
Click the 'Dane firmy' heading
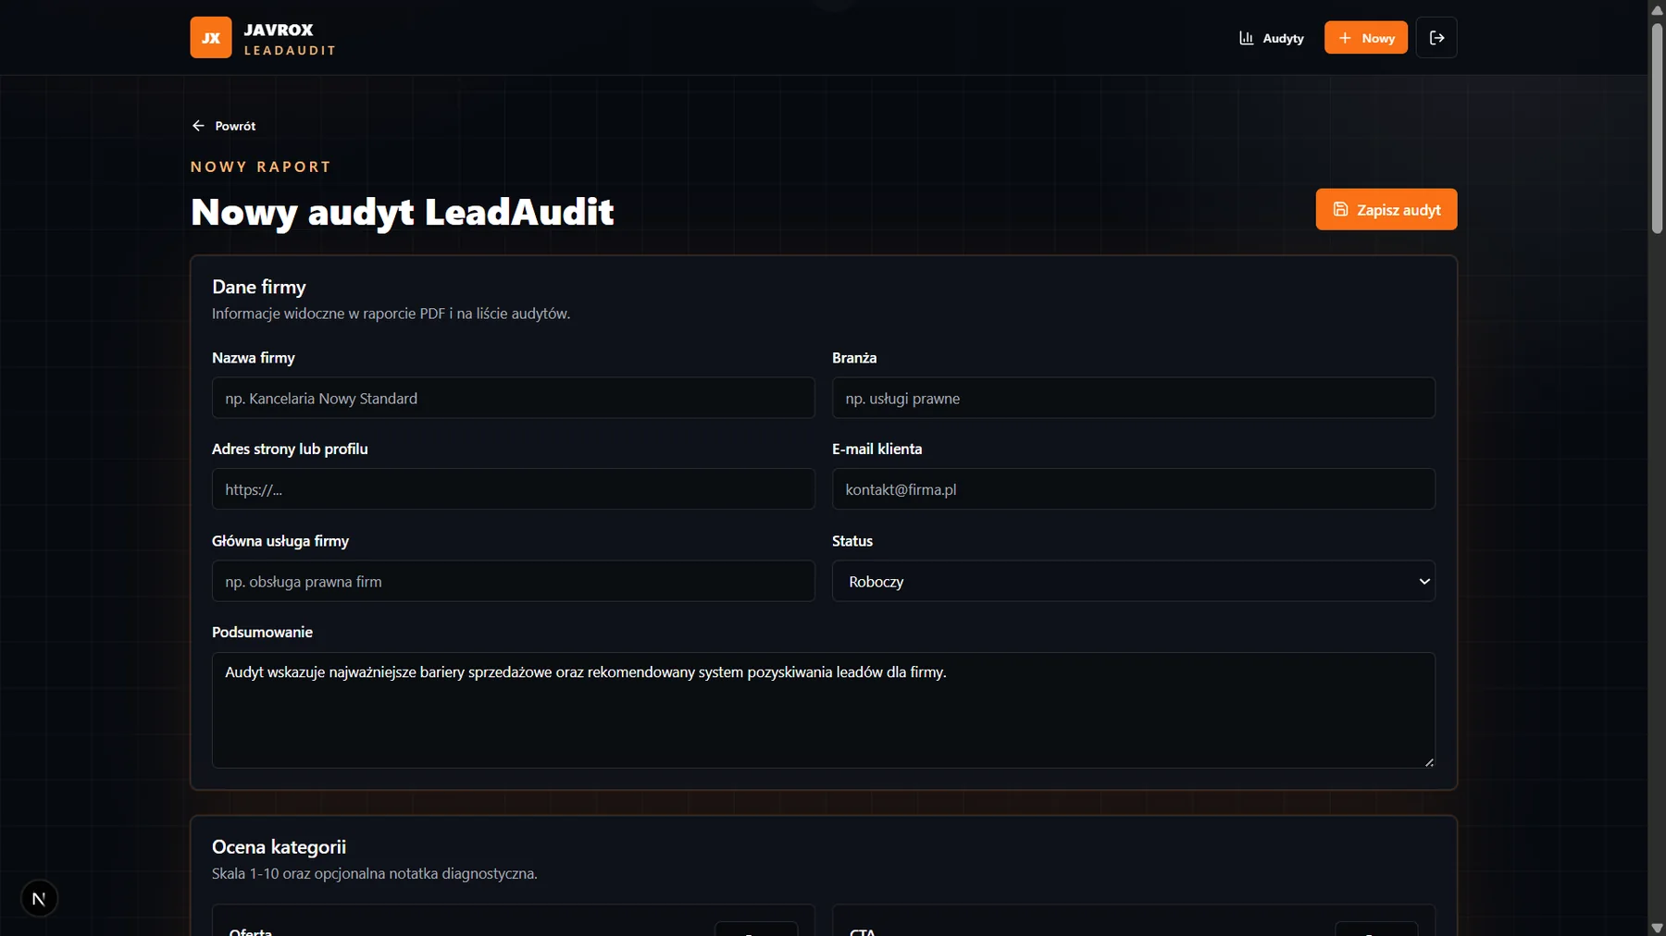(x=259, y=288)
